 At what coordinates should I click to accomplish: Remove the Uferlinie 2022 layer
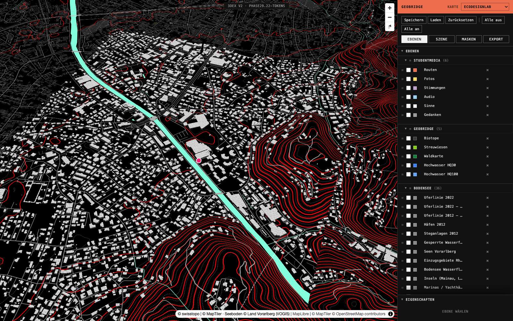[x=487, y=198]
